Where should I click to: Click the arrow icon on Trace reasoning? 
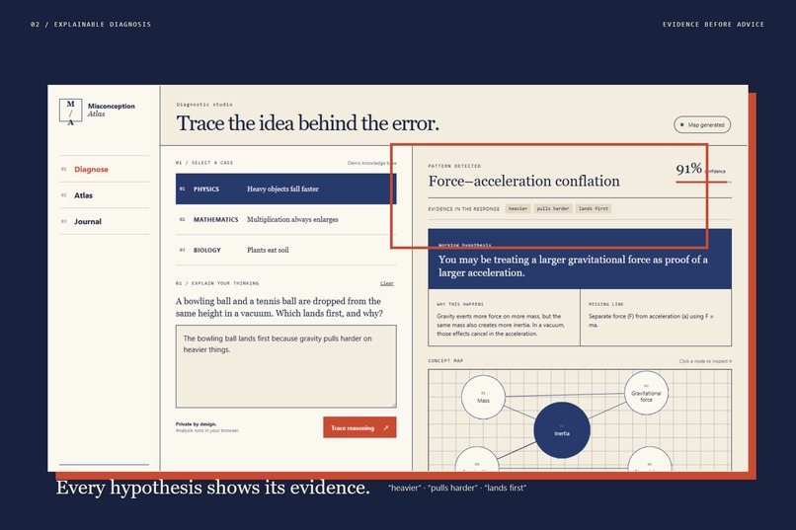[386, 428]
